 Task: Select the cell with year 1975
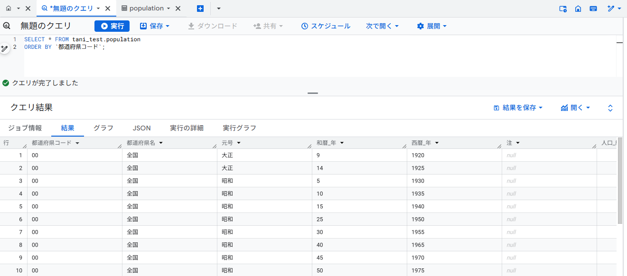pos(454,270)
